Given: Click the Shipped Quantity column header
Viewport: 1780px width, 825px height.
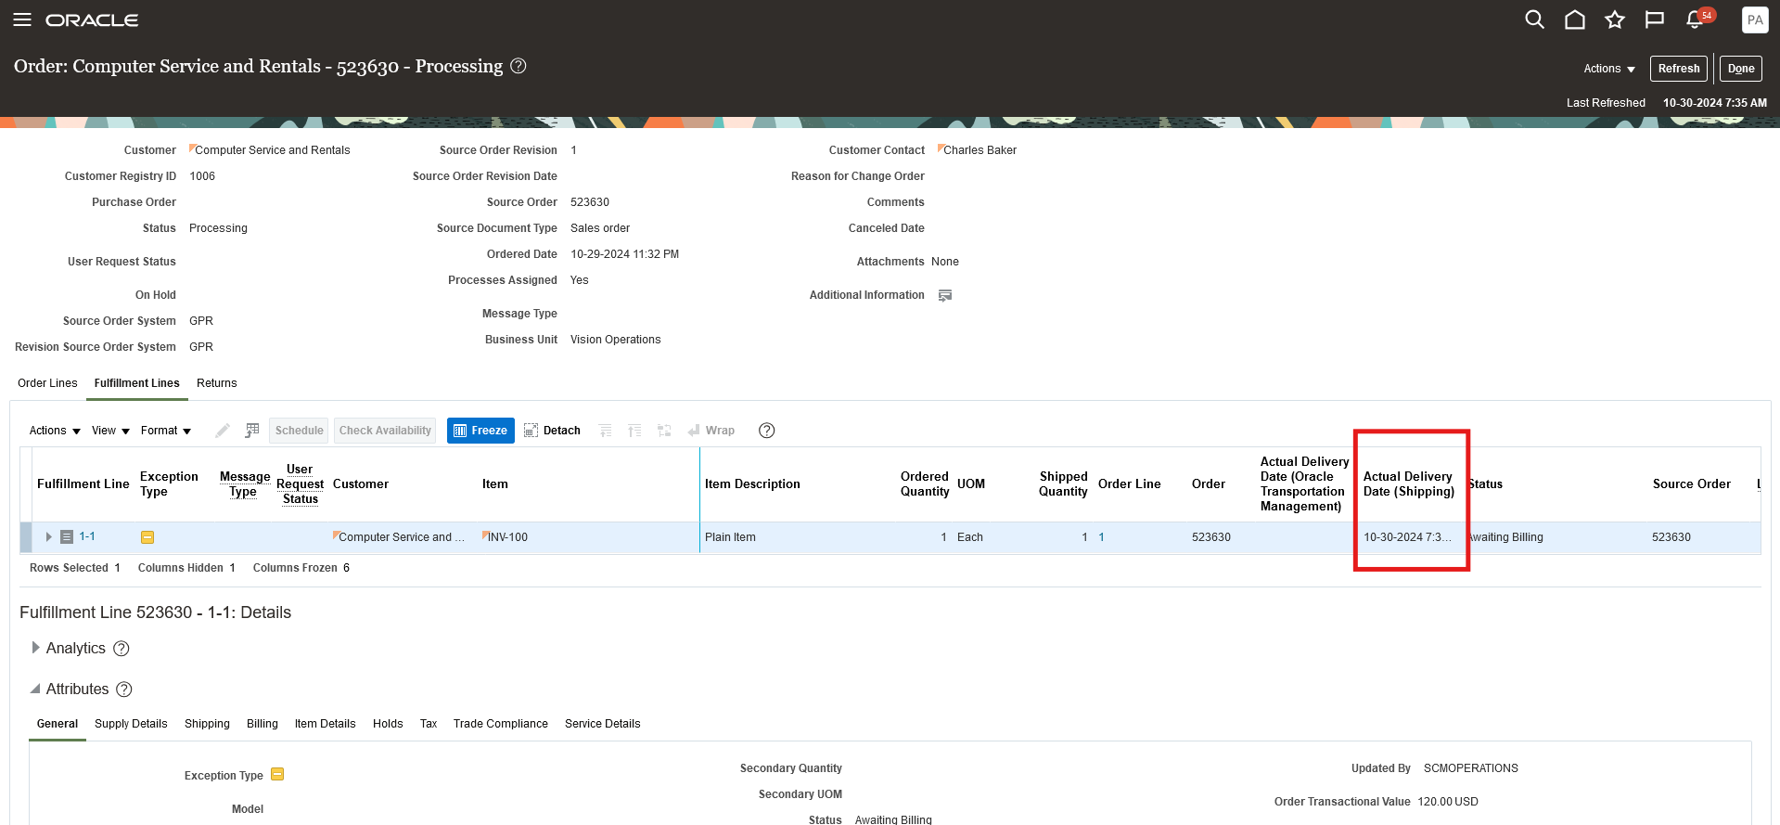Looking at the screenshot, I should pos(1063,484).
